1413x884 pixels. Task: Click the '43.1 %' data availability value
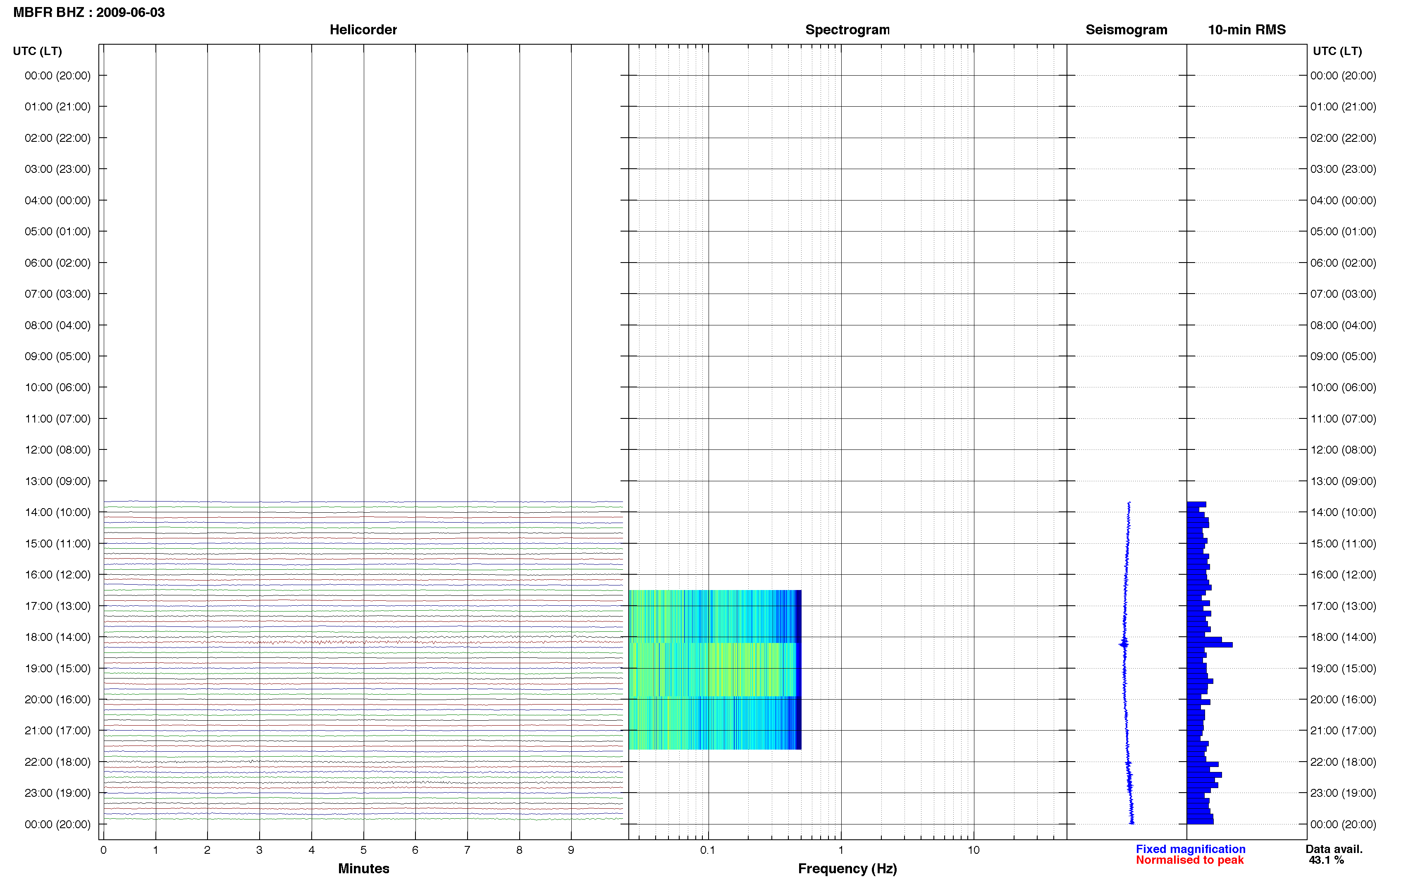(1327, 860)
